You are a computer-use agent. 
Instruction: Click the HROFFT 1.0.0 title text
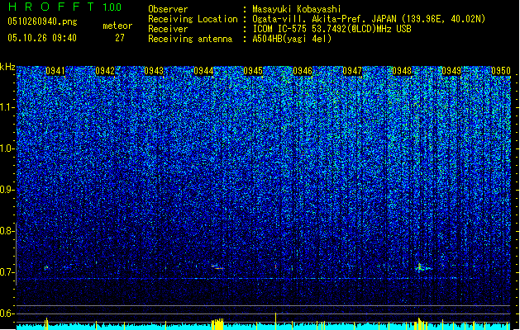click(65, 7)
